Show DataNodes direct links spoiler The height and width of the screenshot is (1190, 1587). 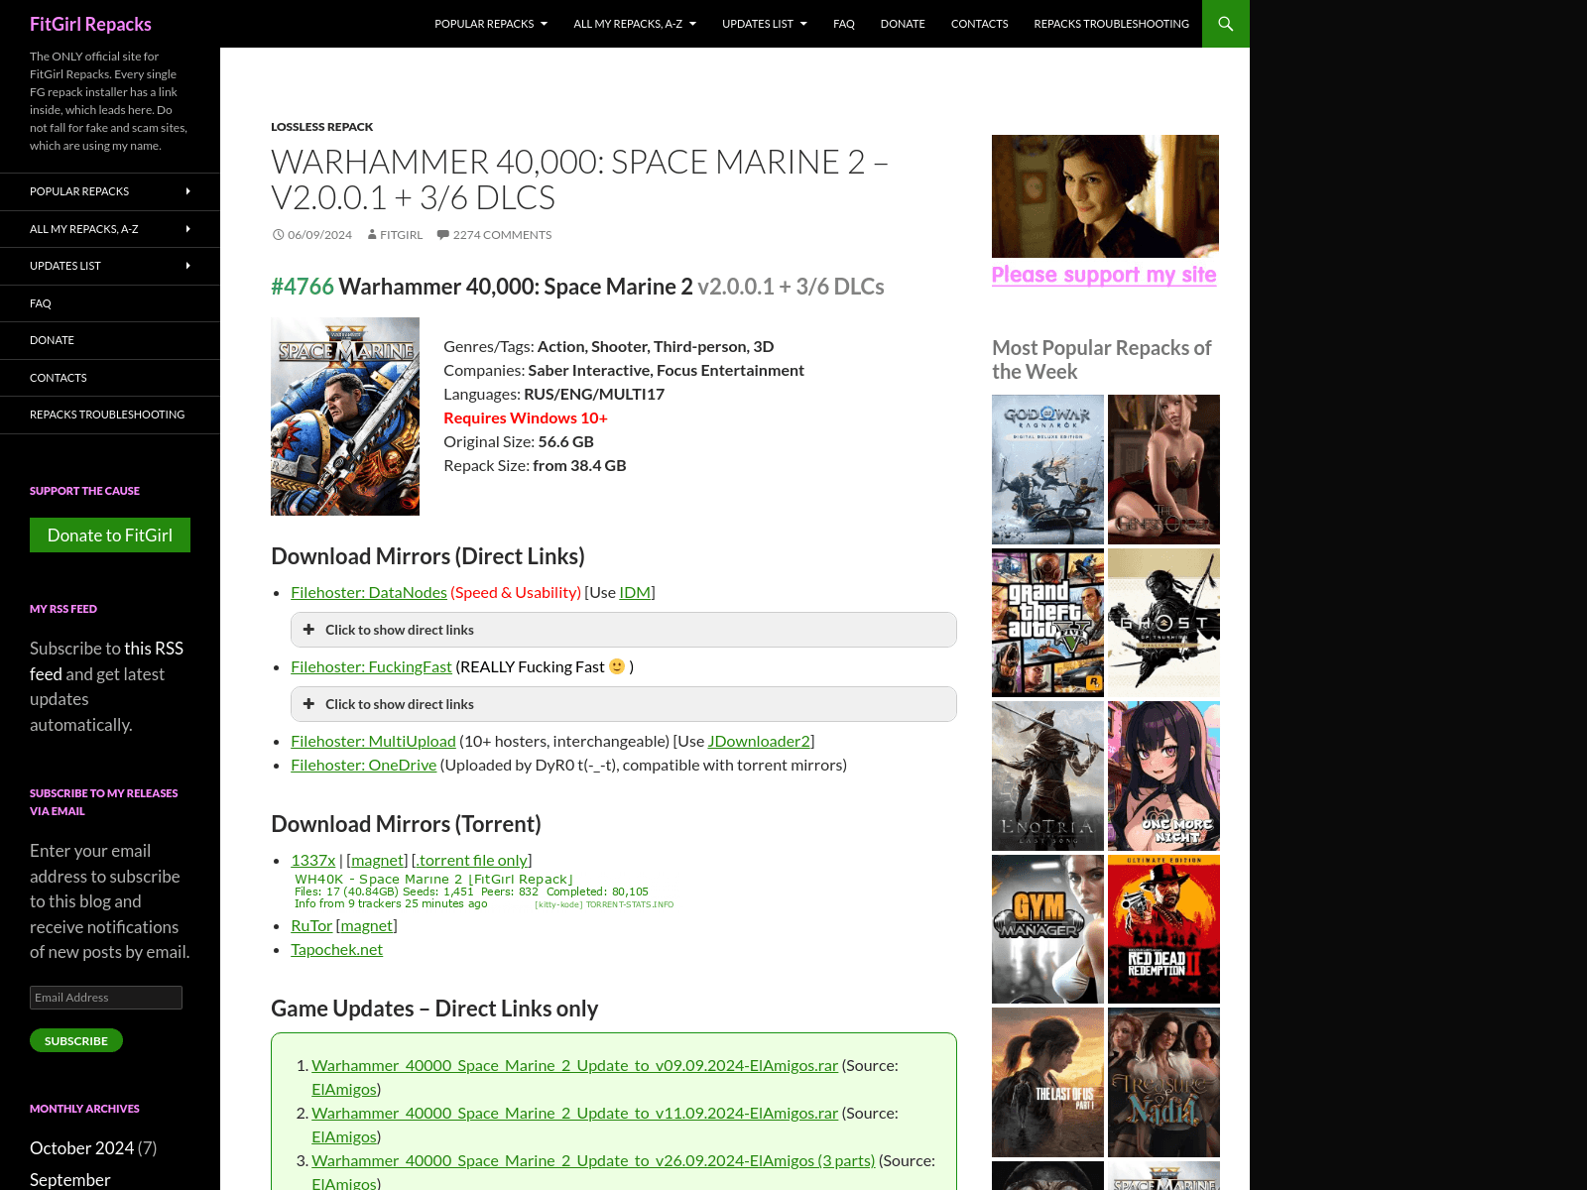[624, 630]
